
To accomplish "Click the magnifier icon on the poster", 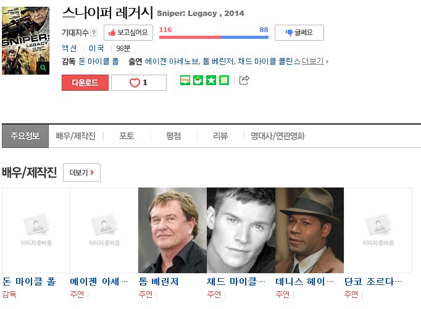I will pyautogui.click(x=43, y=68).
